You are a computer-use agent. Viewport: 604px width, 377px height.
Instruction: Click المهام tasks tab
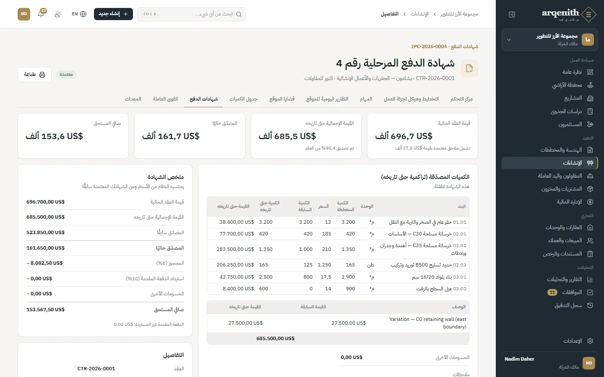click(x=366, y=99)
